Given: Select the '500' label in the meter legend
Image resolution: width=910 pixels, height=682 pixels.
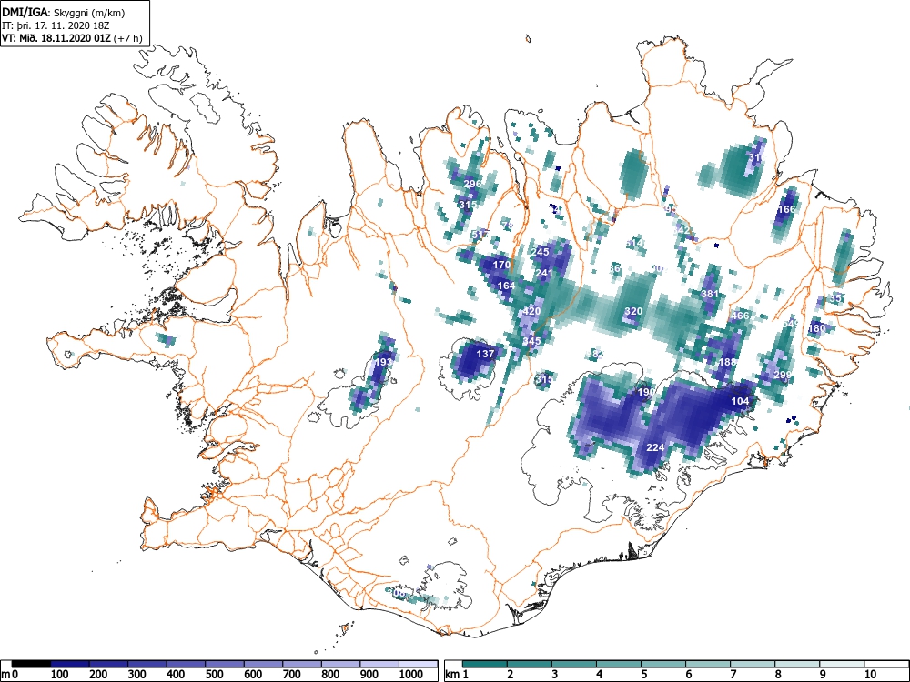Looking at the screenshot, I should pos(215,674).
